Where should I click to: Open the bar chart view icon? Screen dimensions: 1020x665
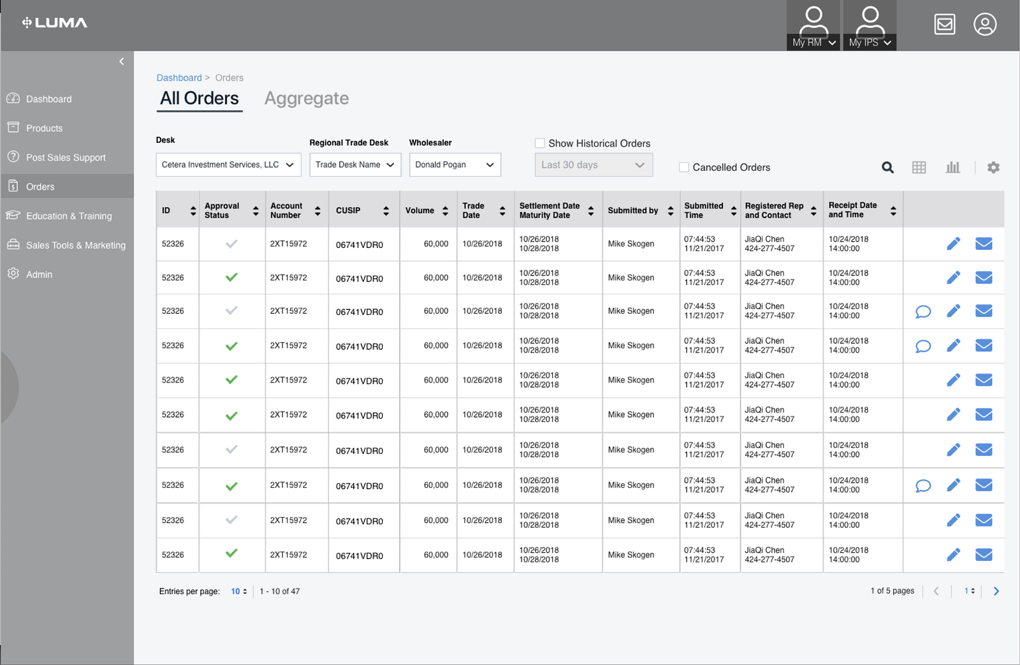[952, 168]
